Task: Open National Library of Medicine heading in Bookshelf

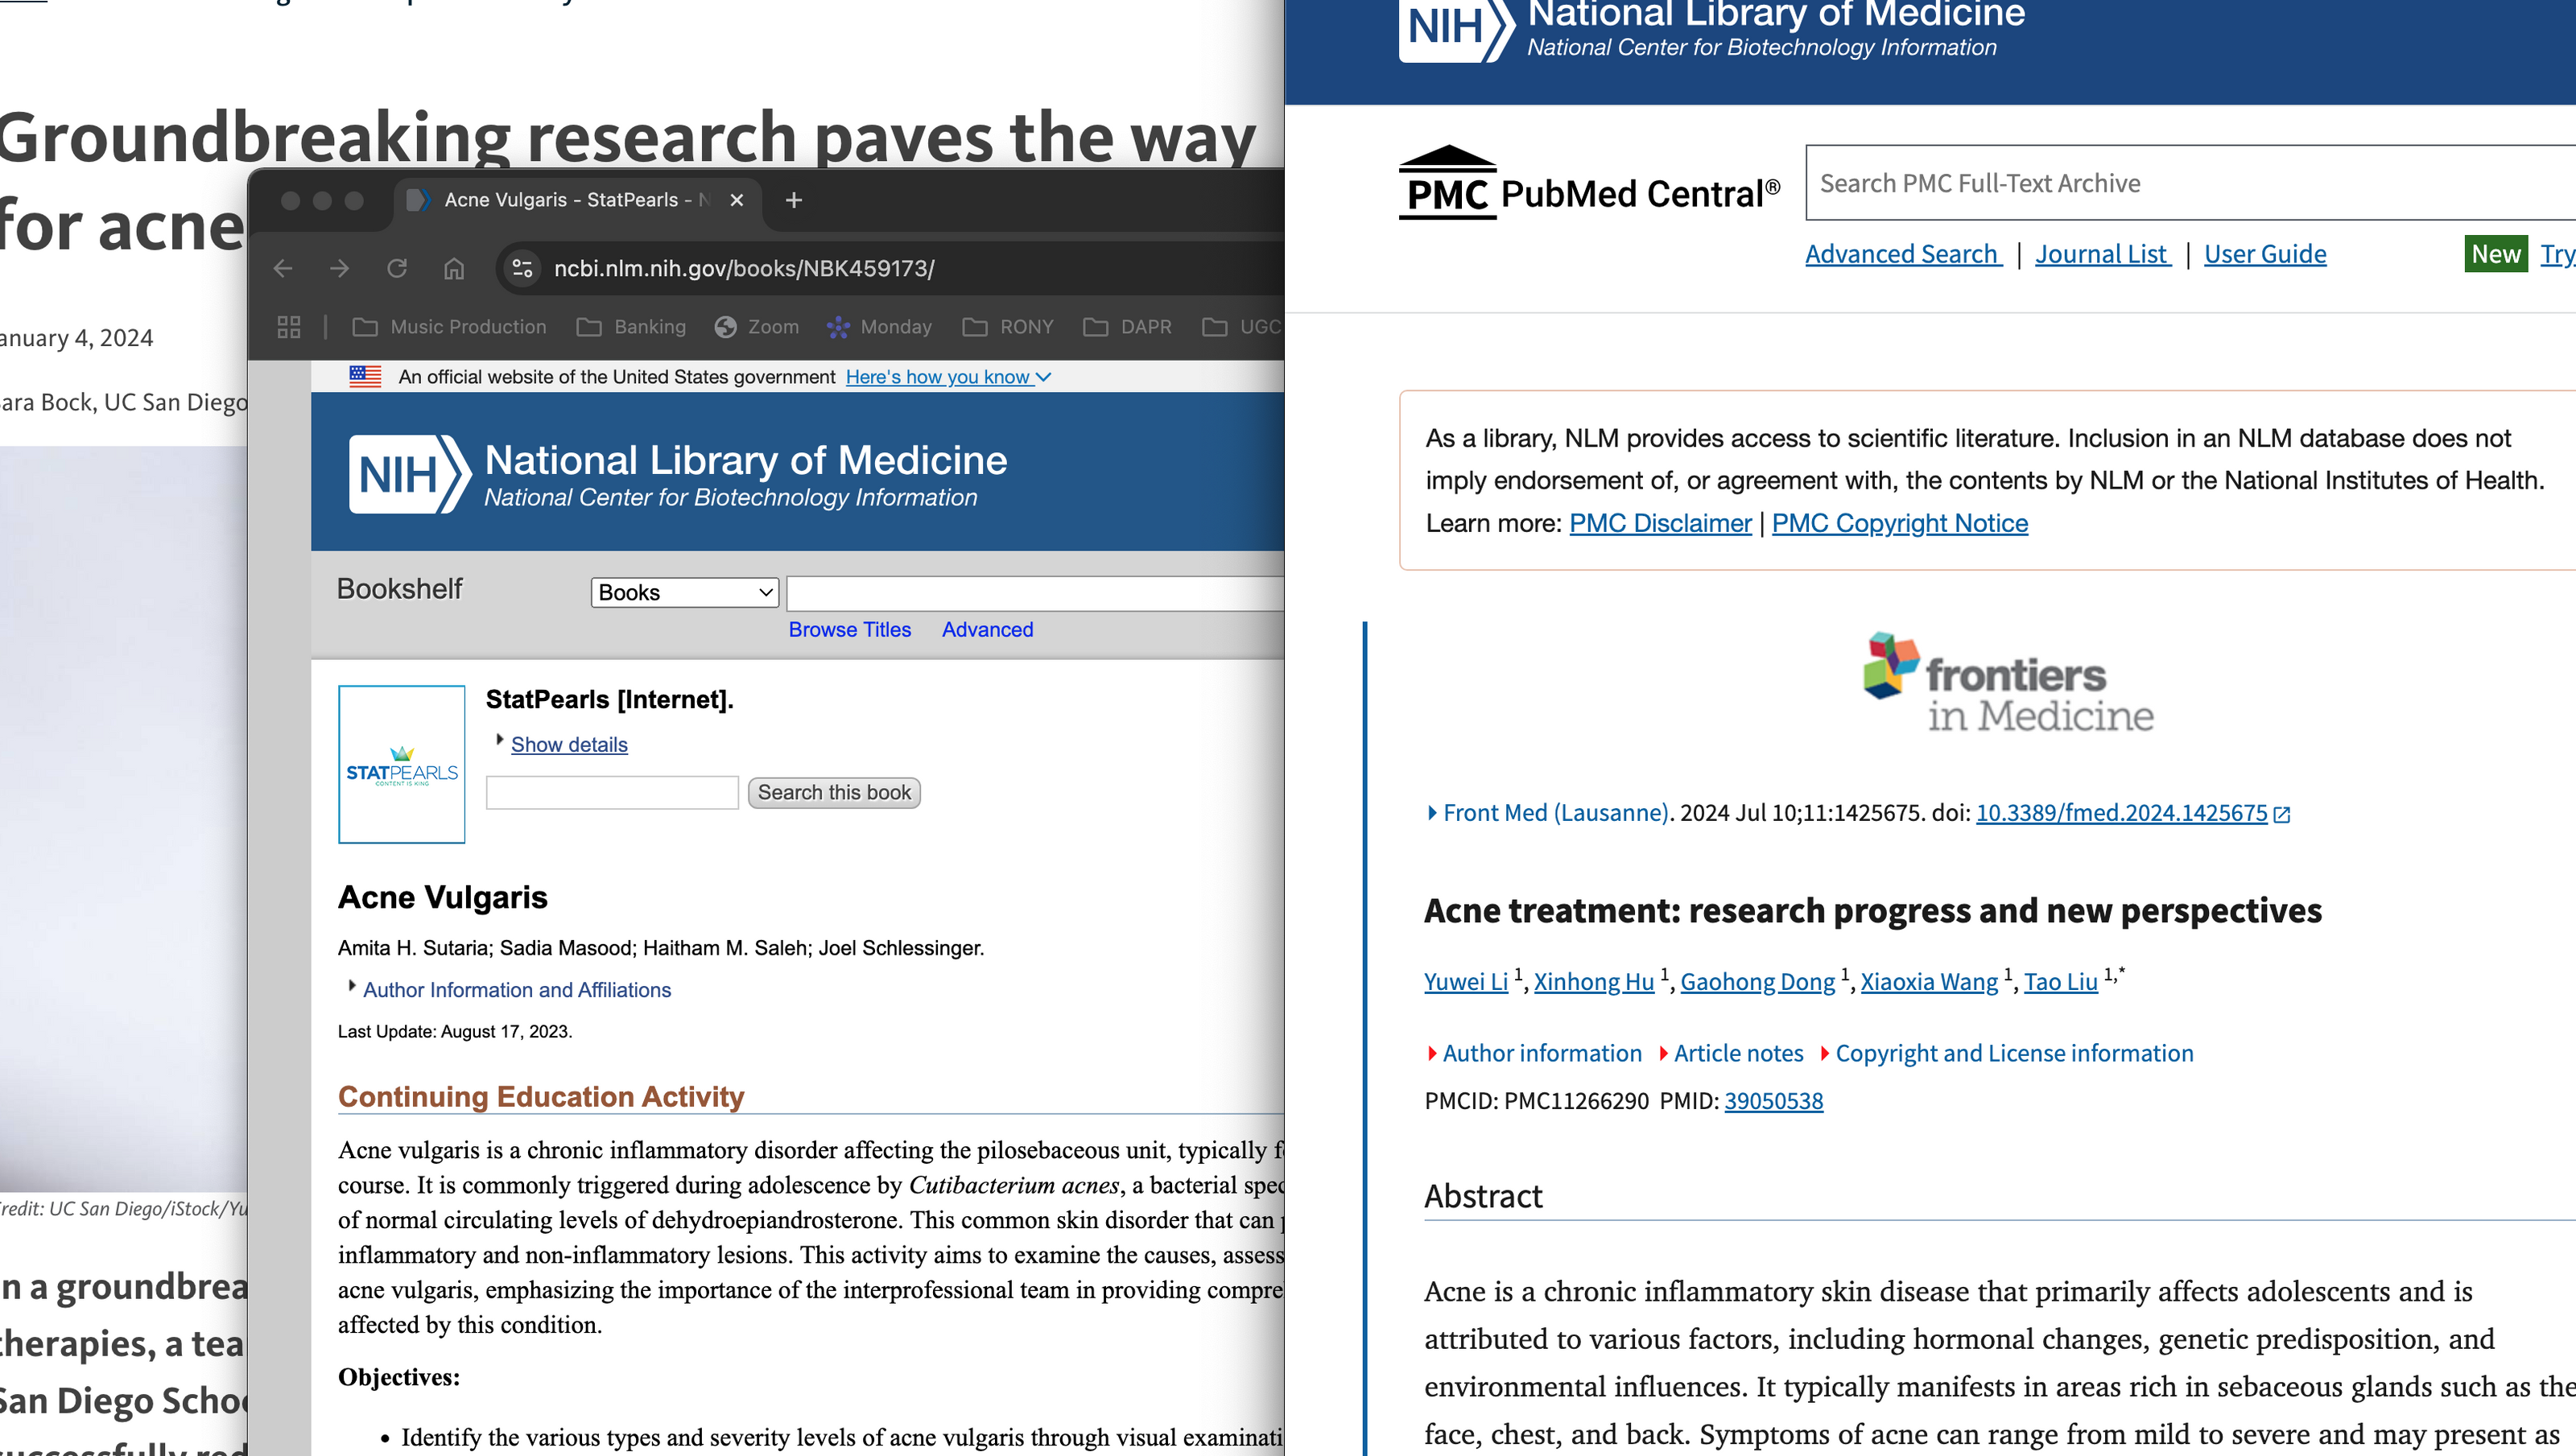Action: click(746, 460)
